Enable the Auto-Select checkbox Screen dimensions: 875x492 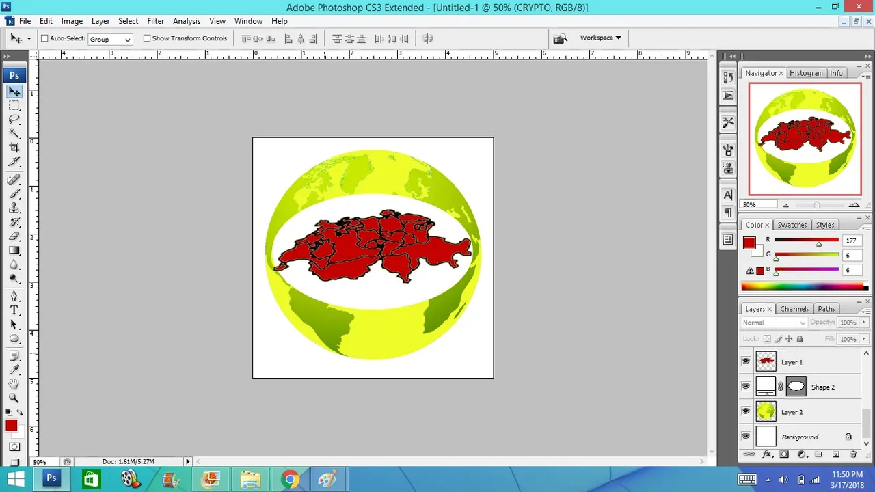click(44, 38)
